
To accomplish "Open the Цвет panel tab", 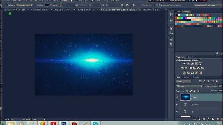I will (x=178, y=11).
